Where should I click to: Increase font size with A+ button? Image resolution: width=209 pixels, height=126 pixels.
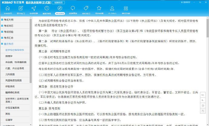tap(203, 95)
